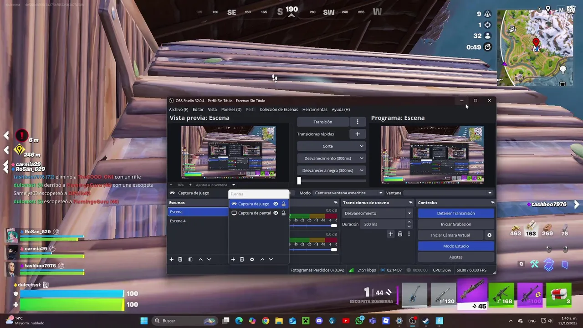The image size is (583, 328).
Task: Add a quick transition with plus button
Action: pyautogui.click(x=358, y=134)
